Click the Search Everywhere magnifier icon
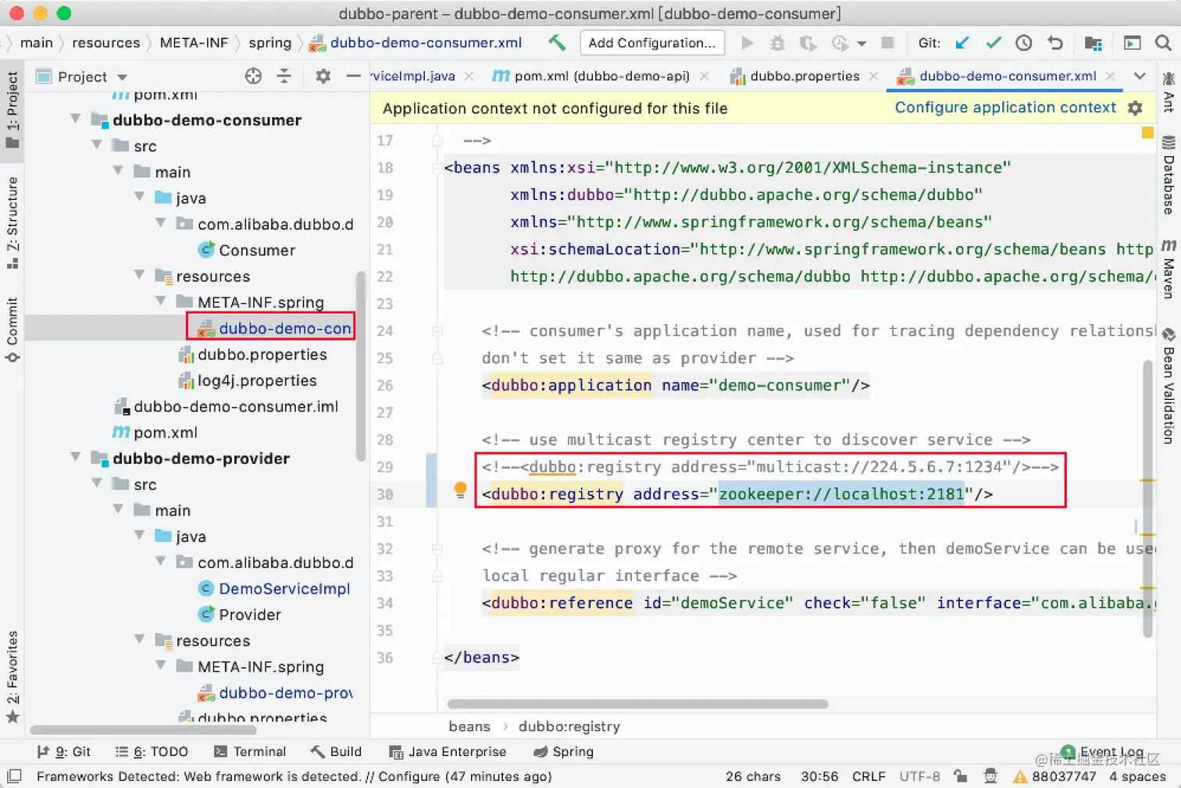The image size is (1181, 788). [x=1163, y=43]
